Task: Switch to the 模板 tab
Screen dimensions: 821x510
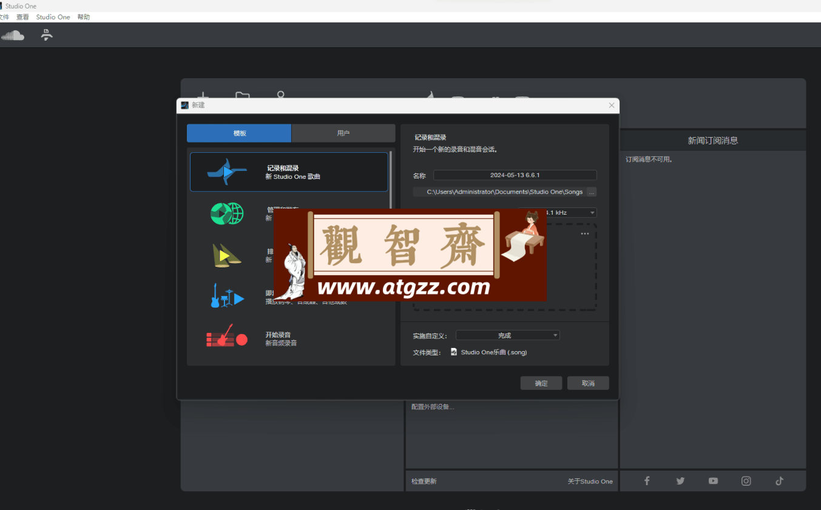Action: pyautogui.click(x=239, y=133)
